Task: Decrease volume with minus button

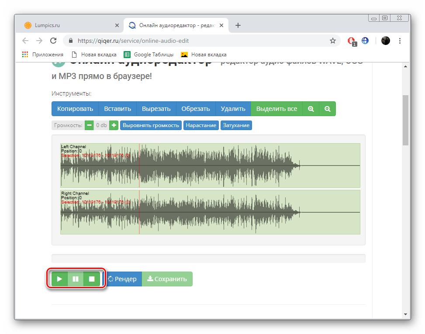Action: (89, 125)
